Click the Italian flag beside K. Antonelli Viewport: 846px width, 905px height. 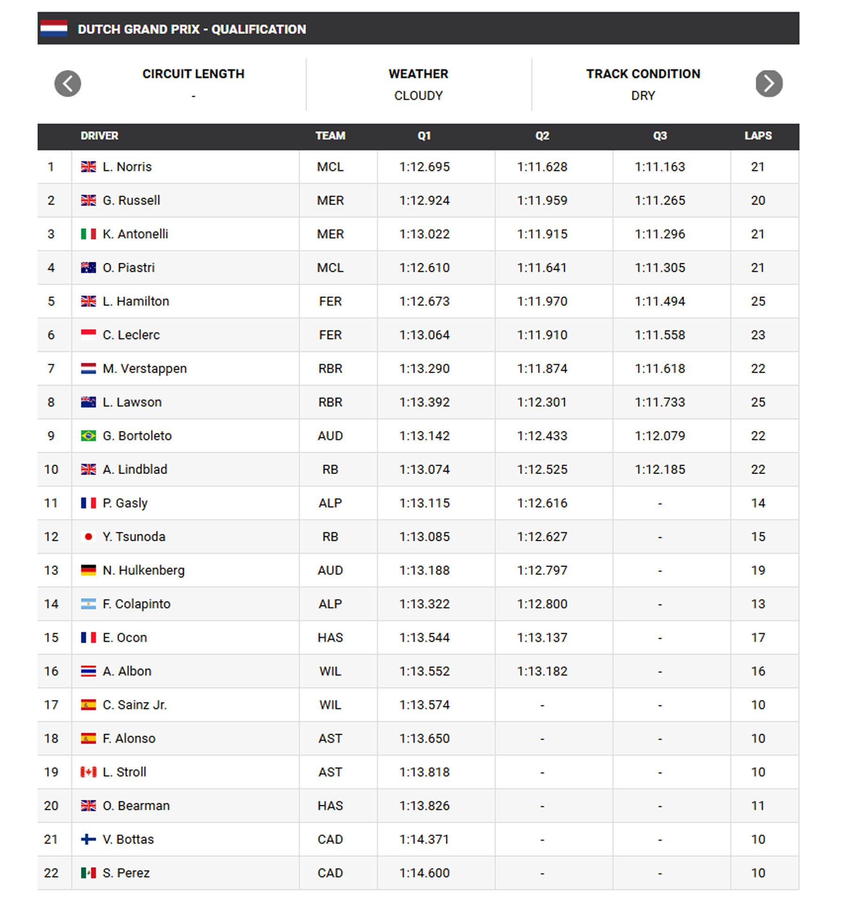tap(88, 234)
